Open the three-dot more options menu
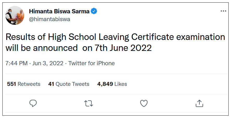The height and width of the screenshot is (119, 231). 223,11
